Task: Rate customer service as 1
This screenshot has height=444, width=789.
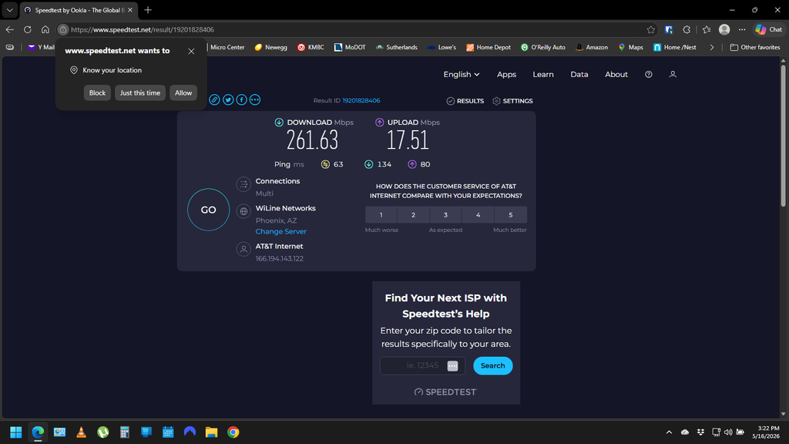Action: pyautogui.click(x=381, y=215)
